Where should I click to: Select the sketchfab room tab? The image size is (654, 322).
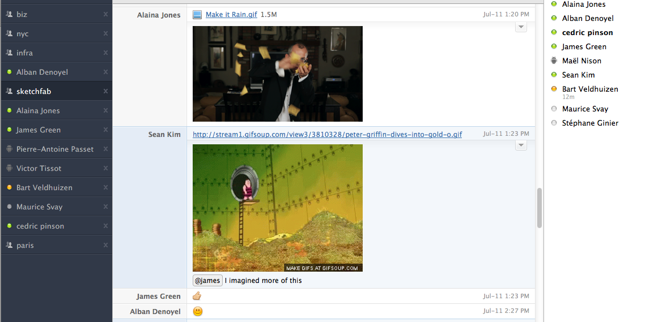tap(56, 91)
